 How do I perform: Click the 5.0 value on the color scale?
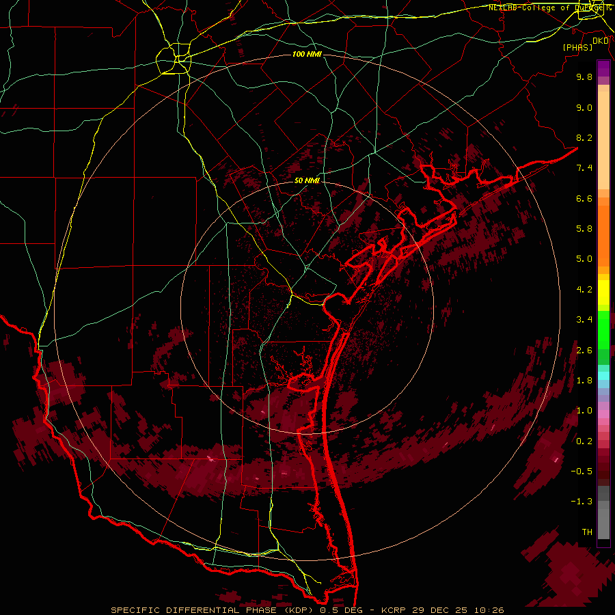point(584,259)
